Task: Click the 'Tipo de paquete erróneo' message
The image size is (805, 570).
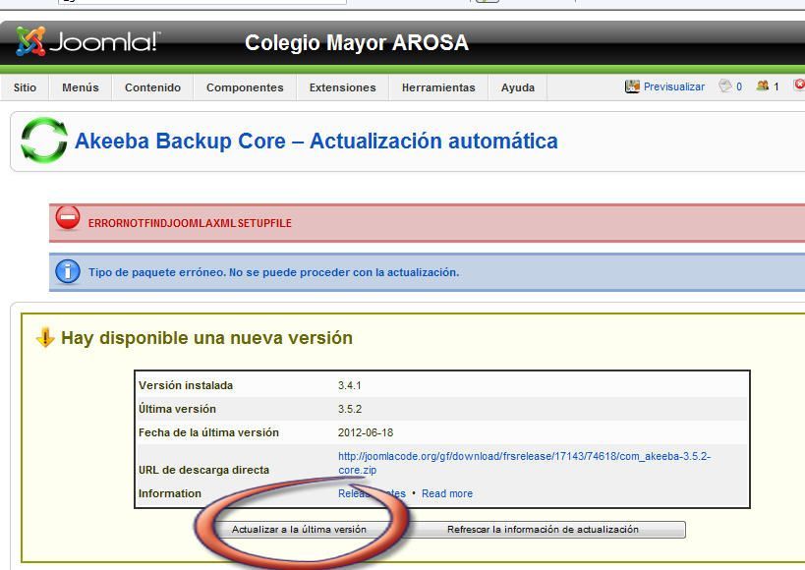Action: pos(273,272)
